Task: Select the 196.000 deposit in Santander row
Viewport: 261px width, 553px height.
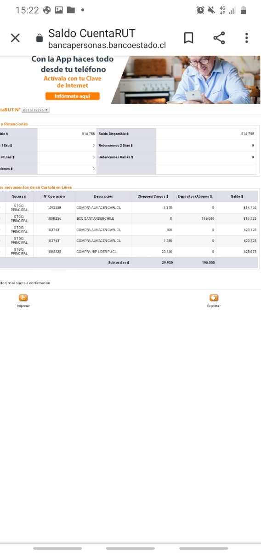Action: tap(208, 218)
